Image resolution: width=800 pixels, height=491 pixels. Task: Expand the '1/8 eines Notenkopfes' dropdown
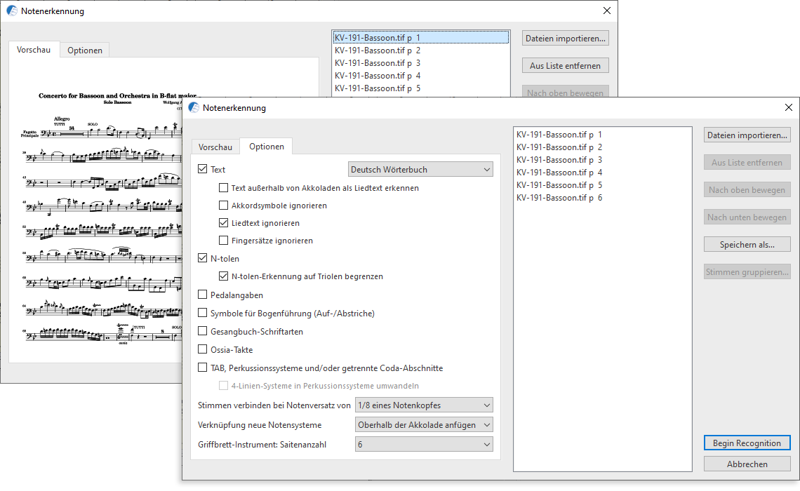pos(424,405)
